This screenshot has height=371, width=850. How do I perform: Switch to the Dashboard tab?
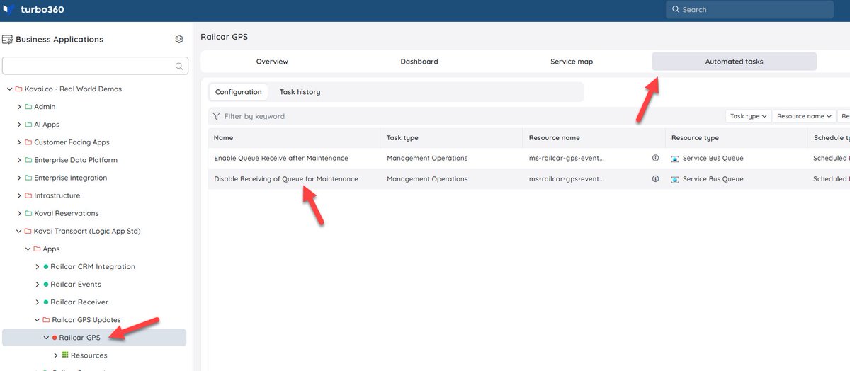tap(419, 62)
